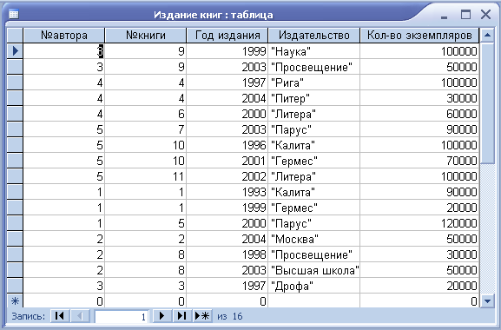Click the book number 7 cell
Viewport: 501px width, 330px height.
coord(146,129)
